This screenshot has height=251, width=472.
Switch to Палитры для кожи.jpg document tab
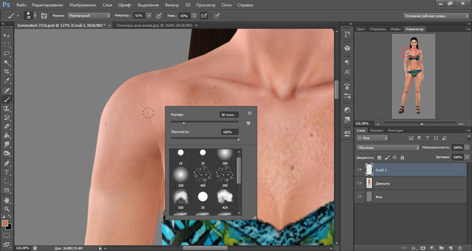(154, 25)
